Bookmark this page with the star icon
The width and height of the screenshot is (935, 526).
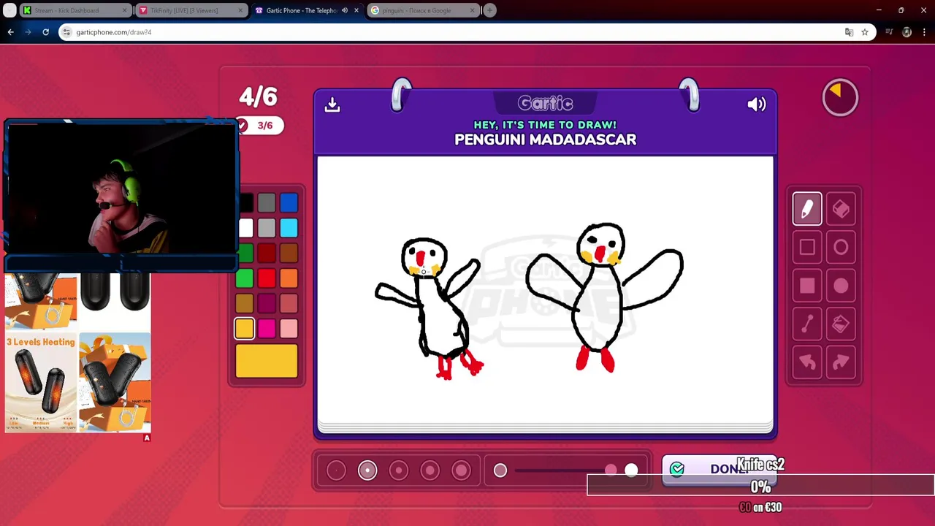pyautogui.click(x=865, y=32)
